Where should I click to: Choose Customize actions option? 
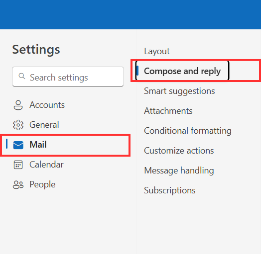coord(179,151)
